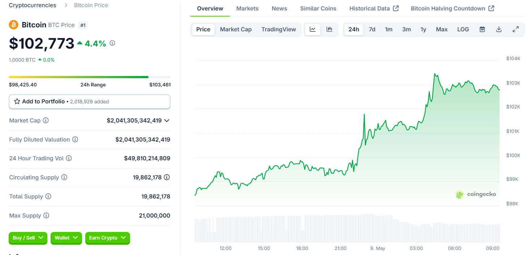Screen dimensions: 526x255
Task: Open the News tab
Action: click(279, 8)
